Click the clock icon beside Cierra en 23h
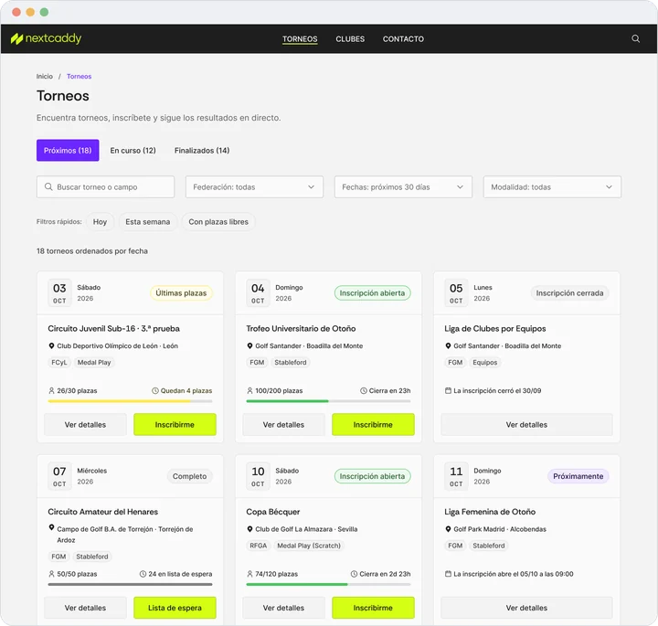The height and width of the screenshot is (626, 658). (x=364, y=390)
